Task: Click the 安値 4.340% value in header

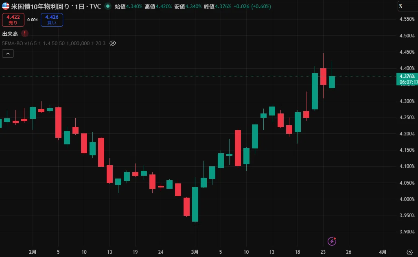Action: 188,7
